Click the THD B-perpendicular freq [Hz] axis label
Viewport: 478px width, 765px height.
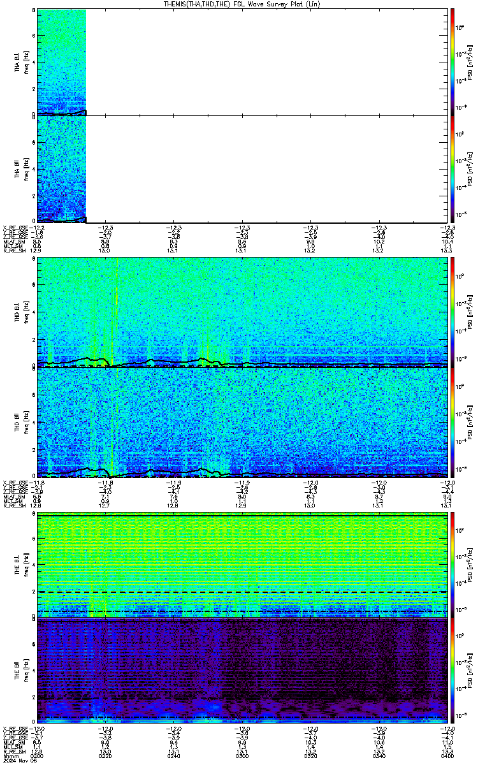(x=25, y=313)
